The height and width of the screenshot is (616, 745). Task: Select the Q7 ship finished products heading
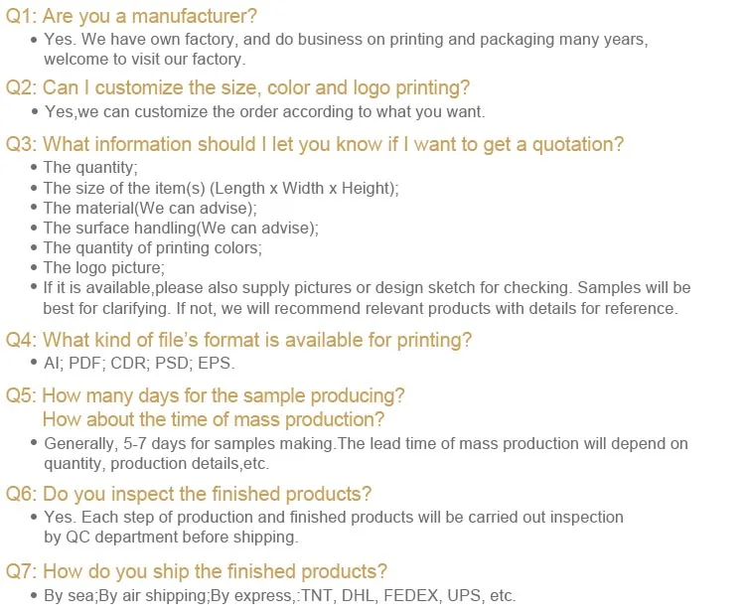tap(197, 571)
